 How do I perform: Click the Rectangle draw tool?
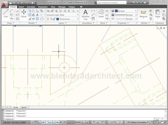[x=17, y=15]
